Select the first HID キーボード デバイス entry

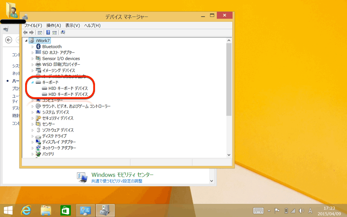[x=68, y=88]
